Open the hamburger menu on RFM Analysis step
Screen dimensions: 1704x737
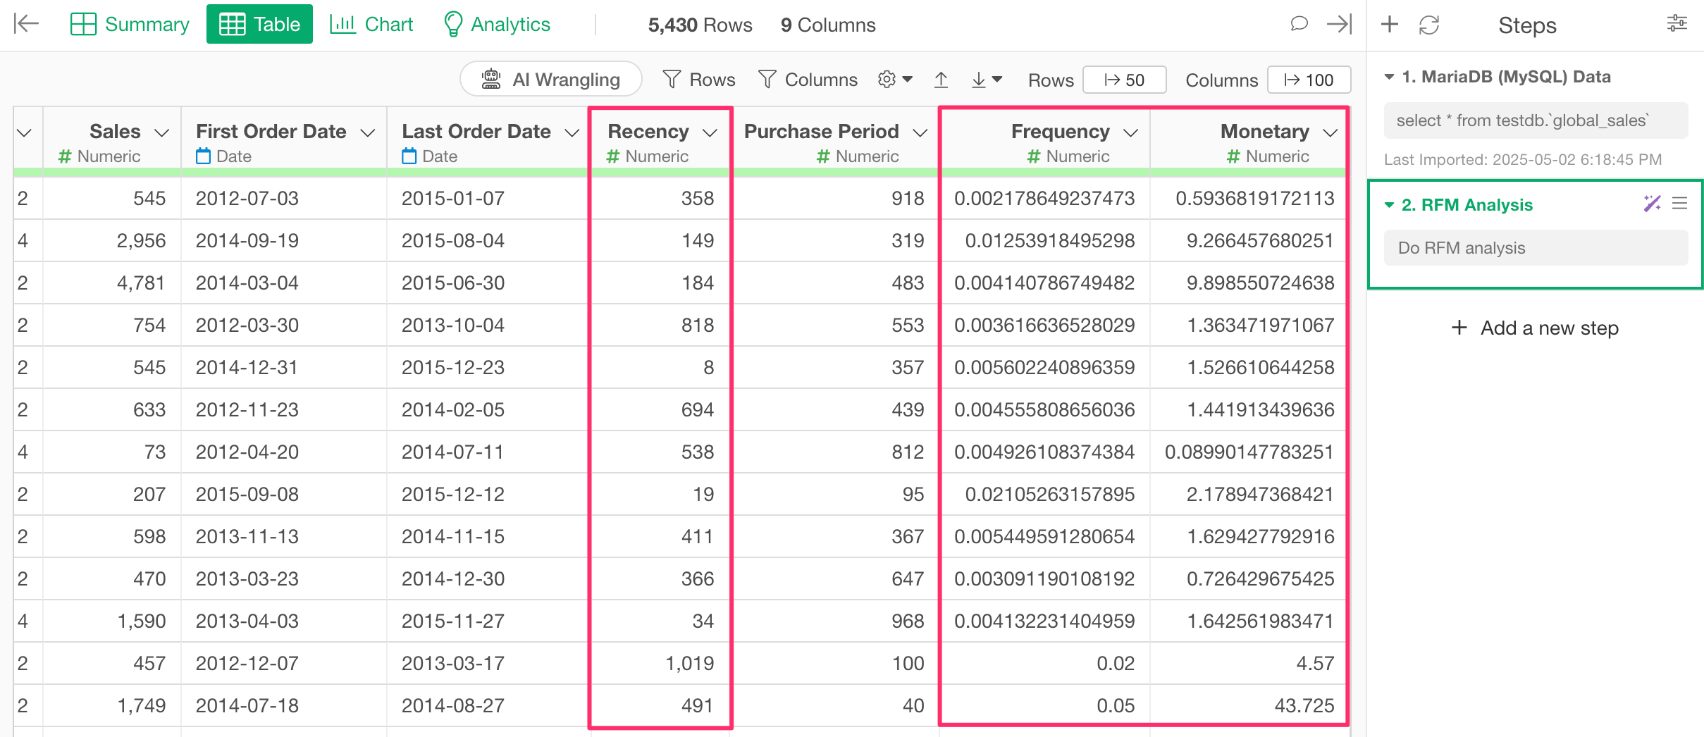click(x=1679, y=204)
